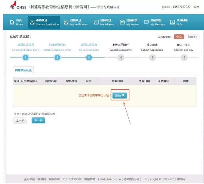The height and width of the screenshot is (184, 204).
Task: Click the My Message speech bubble icon
Action: coord(146,22)
